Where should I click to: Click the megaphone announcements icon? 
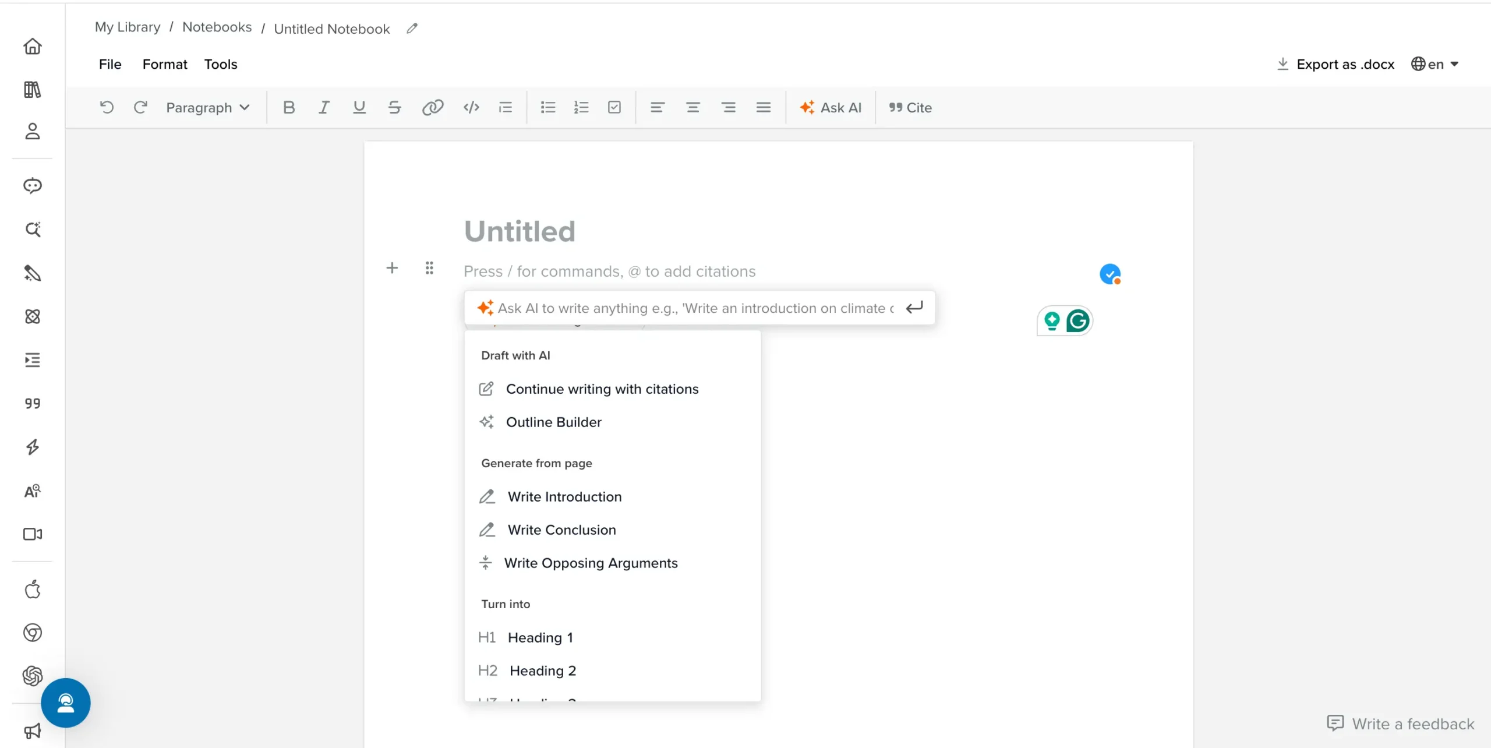click(33, 731)
